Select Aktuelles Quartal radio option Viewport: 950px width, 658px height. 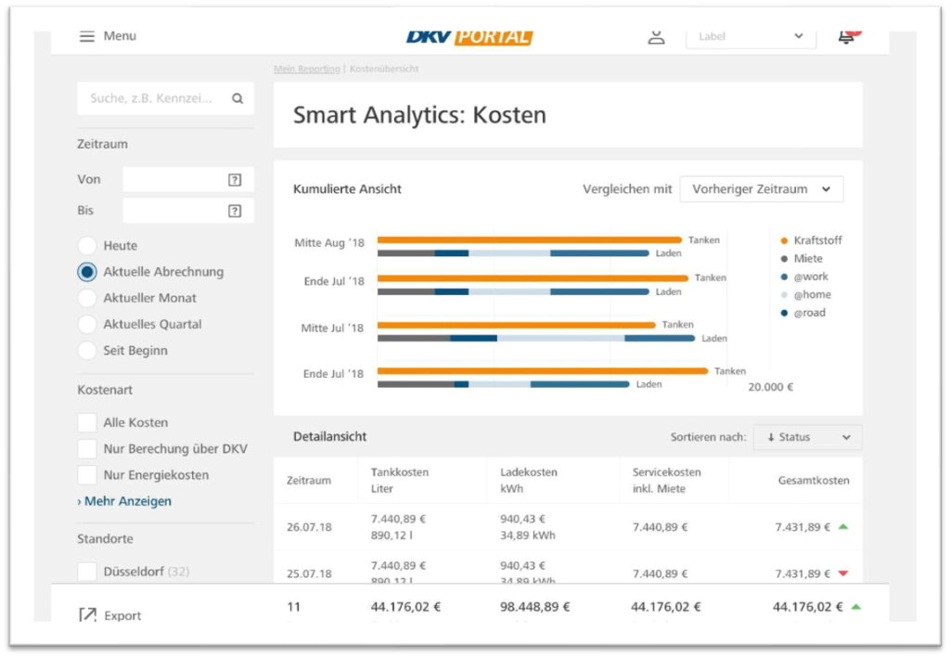point(86,325)
